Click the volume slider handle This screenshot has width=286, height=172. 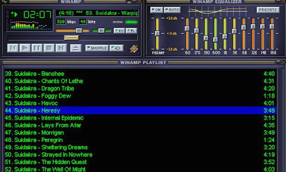click(x=79, y=31)
